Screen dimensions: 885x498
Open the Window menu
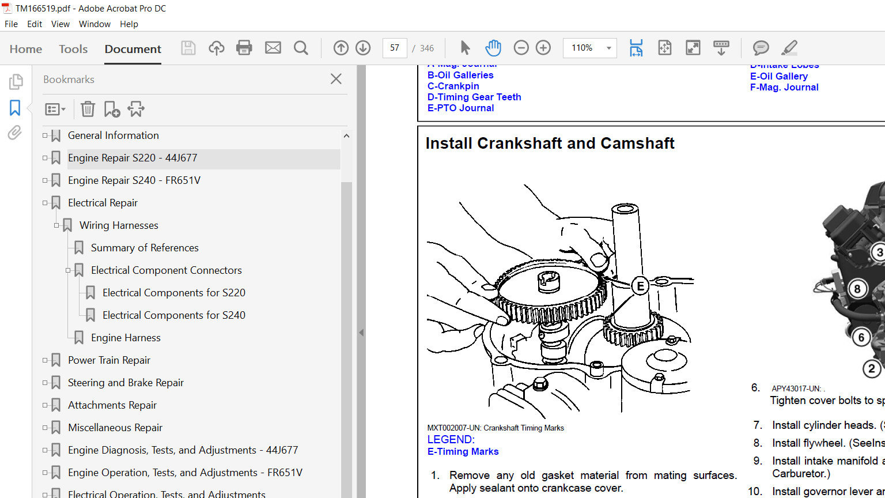(x=94, y=24)
